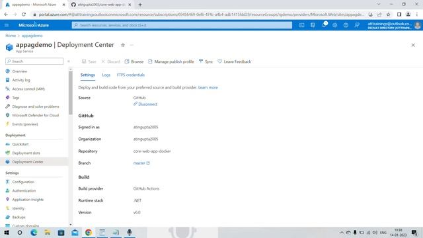The image size is (423, 238).
Task: Pin appagdemo with the favorite star
Action: 123,45
